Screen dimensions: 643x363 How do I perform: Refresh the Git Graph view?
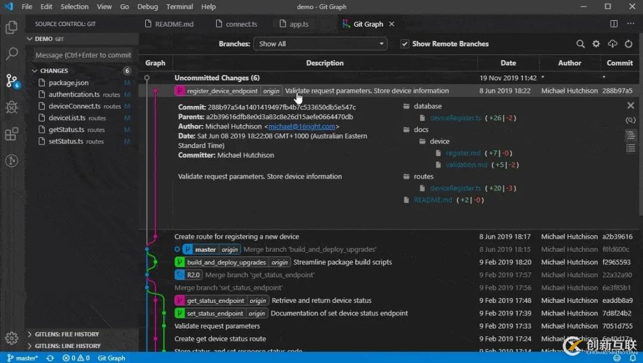(x=628, y=44)
